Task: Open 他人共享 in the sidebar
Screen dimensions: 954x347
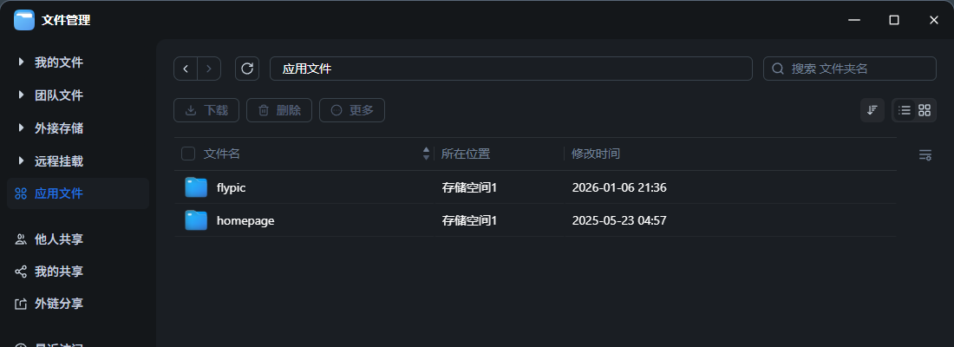Action: pos(59,239)
